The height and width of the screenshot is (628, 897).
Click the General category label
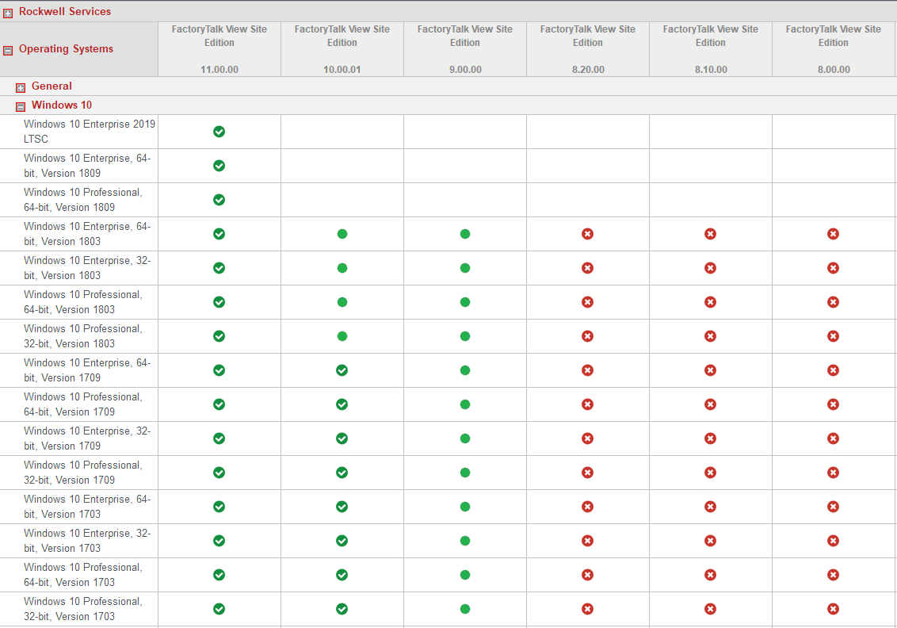coord(52,86)
